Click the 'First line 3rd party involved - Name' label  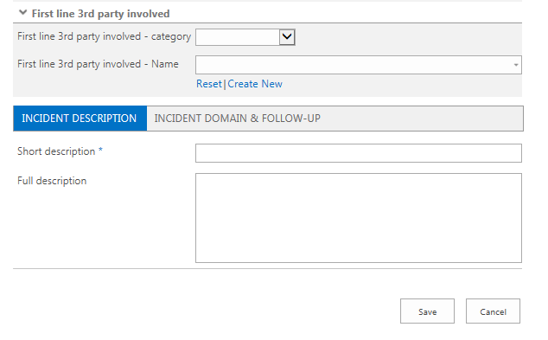click(98, 64)
